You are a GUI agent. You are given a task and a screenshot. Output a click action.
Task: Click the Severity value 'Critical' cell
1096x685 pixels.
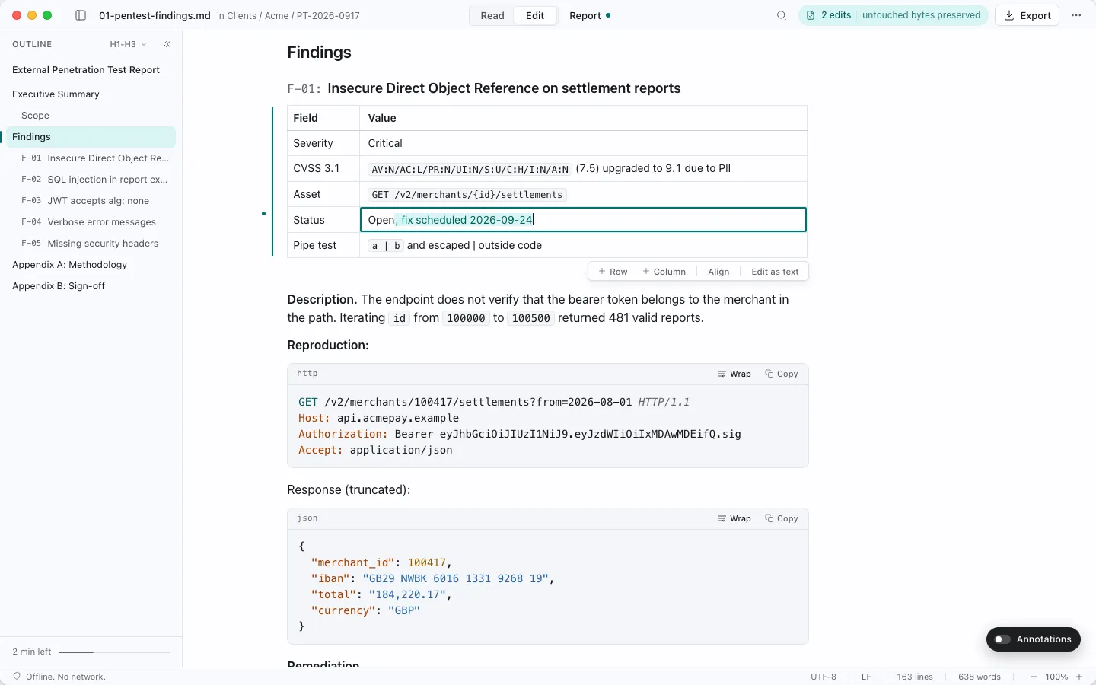tap(583, 143)
